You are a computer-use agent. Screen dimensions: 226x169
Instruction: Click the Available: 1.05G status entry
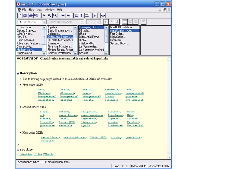(159, 166)
